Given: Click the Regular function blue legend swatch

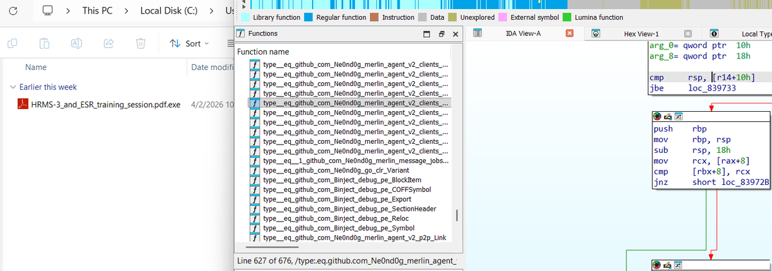Looking at the screenshot, I should point(309,17).
